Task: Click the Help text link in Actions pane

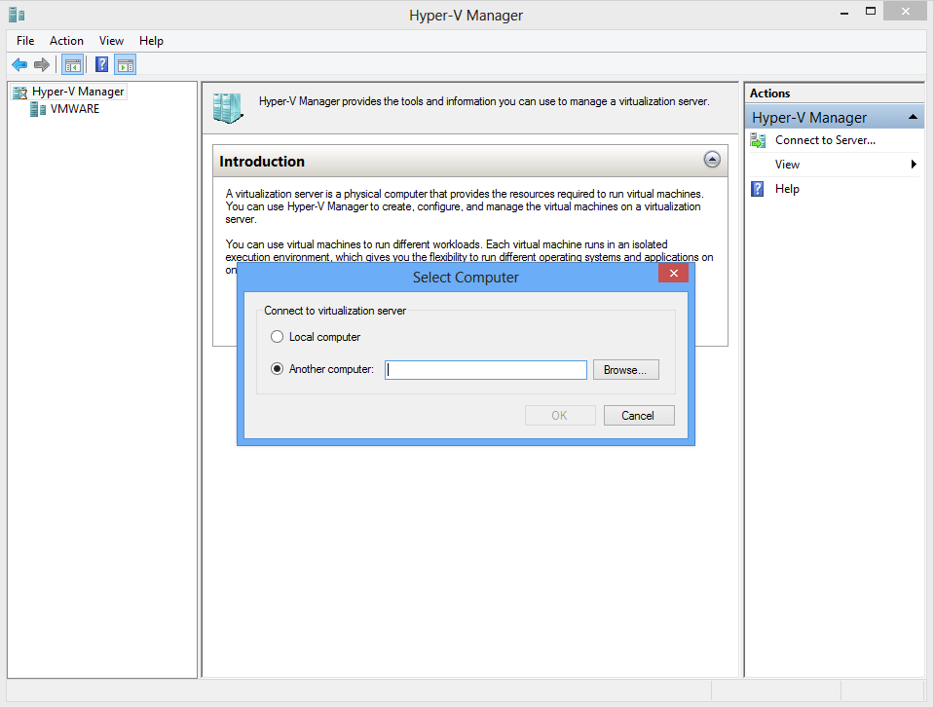Action: pyautogui.click(x=787, y=189)
